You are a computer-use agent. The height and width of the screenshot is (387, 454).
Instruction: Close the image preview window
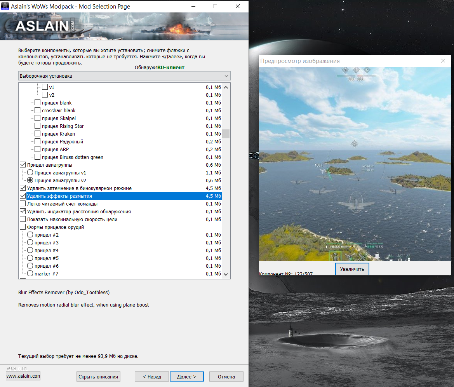443,61
